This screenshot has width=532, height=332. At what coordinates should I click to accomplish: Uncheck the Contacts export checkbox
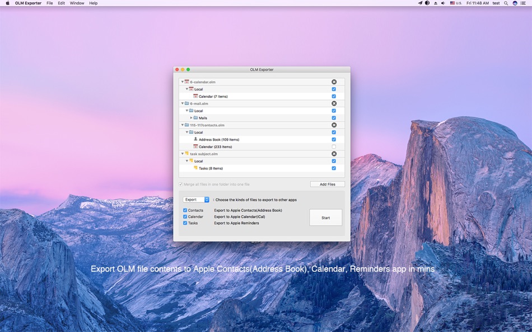pos(185,210)
